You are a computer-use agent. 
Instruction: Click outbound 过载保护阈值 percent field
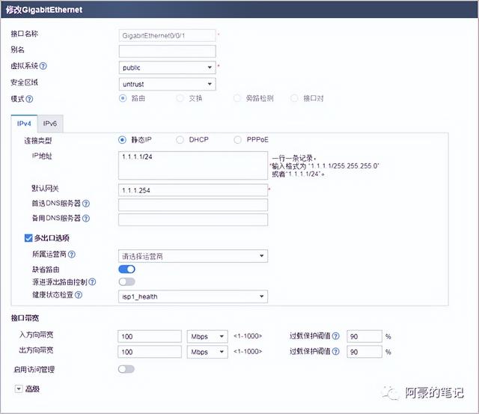pyautogui.click(x=364, y=352)
